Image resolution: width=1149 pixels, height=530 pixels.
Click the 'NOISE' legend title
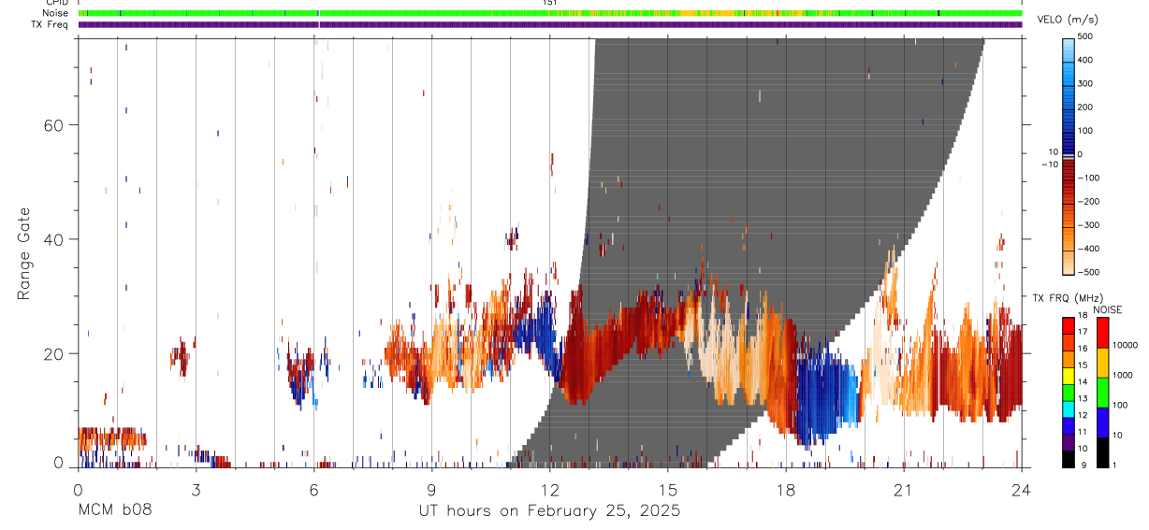click(x=1109, y=309)
